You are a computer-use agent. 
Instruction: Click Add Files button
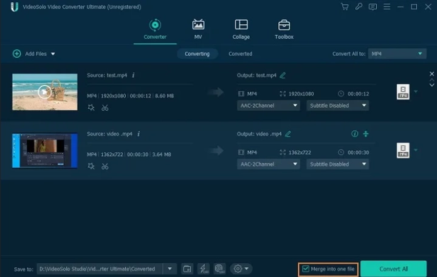pos(30,53)
